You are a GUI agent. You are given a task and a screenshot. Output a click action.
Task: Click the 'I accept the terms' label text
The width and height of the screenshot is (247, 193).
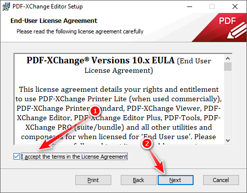pyautogui.click(x=74, y=157)
